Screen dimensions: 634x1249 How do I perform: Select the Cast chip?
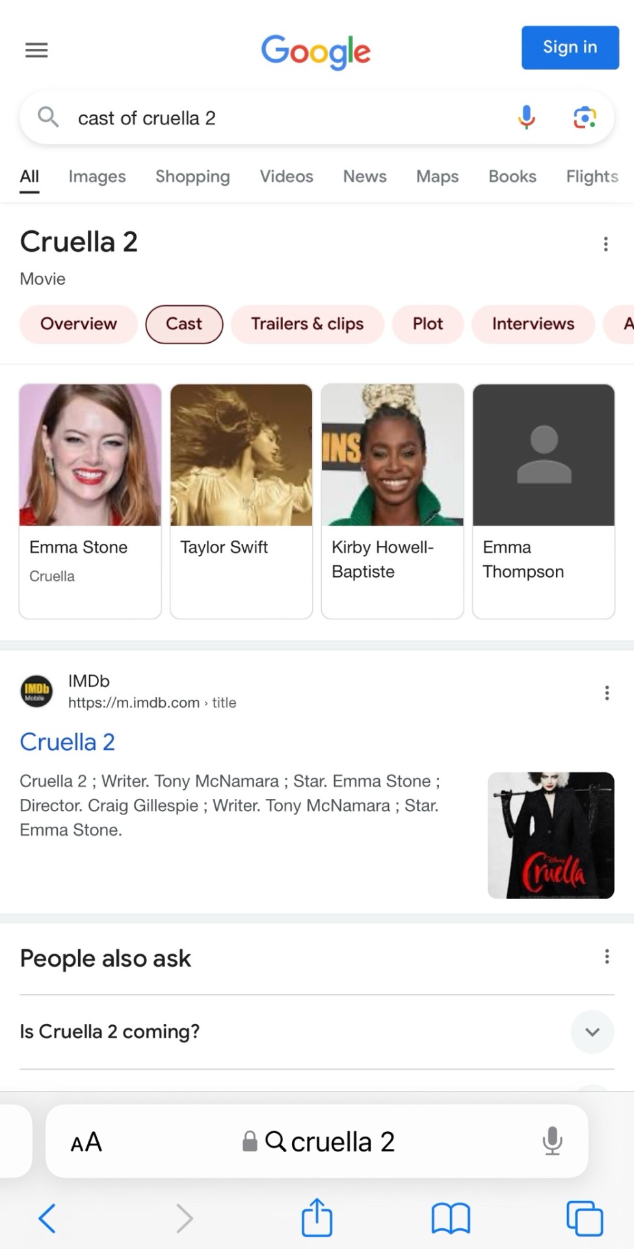point(184,324)
